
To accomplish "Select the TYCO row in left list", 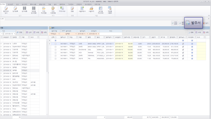I will point(20,109).
